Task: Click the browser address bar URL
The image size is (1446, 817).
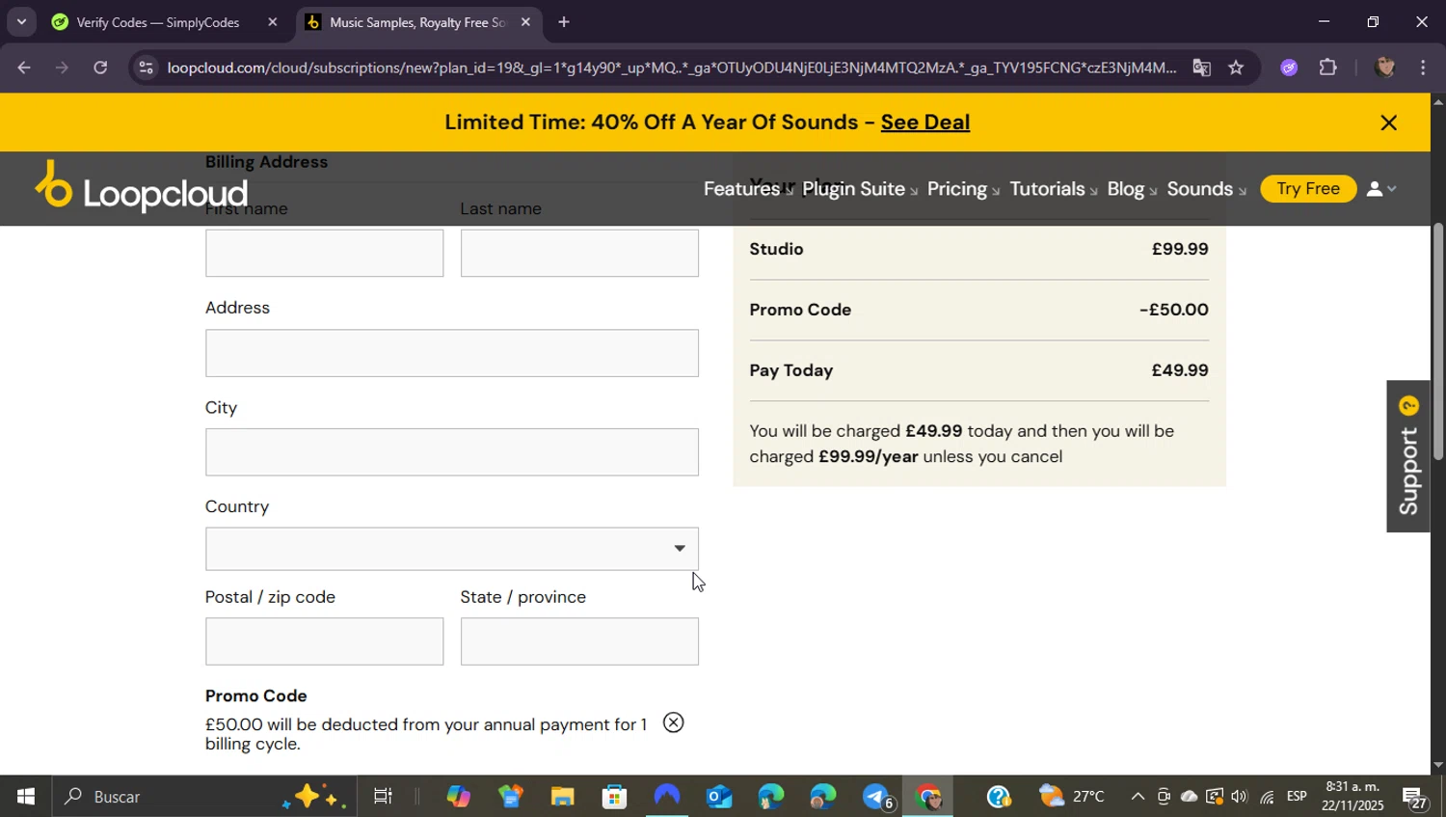Action: point(671,68)
